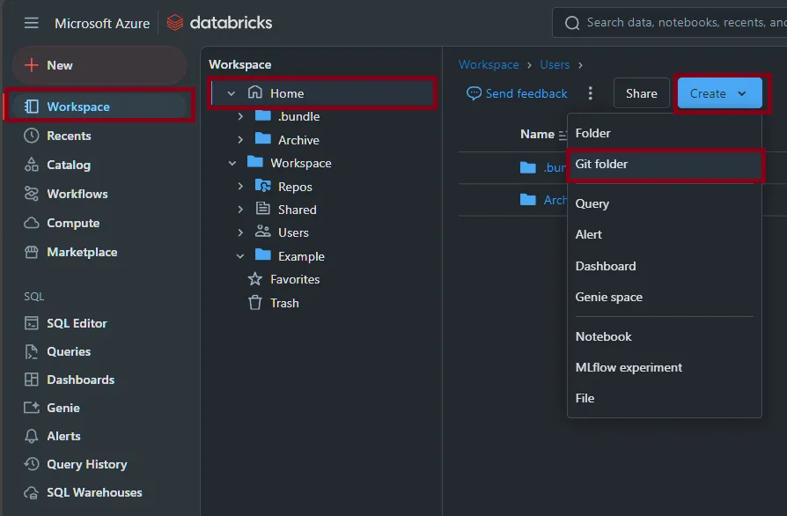787x516 pixels.
Task: Select Git folder from the Create menu
Action: 602,164
